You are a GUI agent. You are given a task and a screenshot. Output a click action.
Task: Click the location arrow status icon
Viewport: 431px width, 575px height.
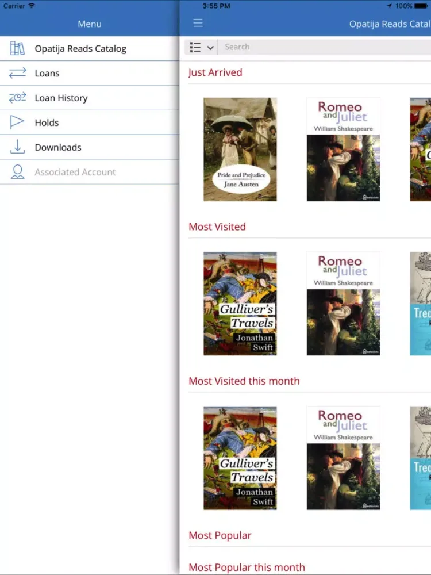tap(389, 6)
